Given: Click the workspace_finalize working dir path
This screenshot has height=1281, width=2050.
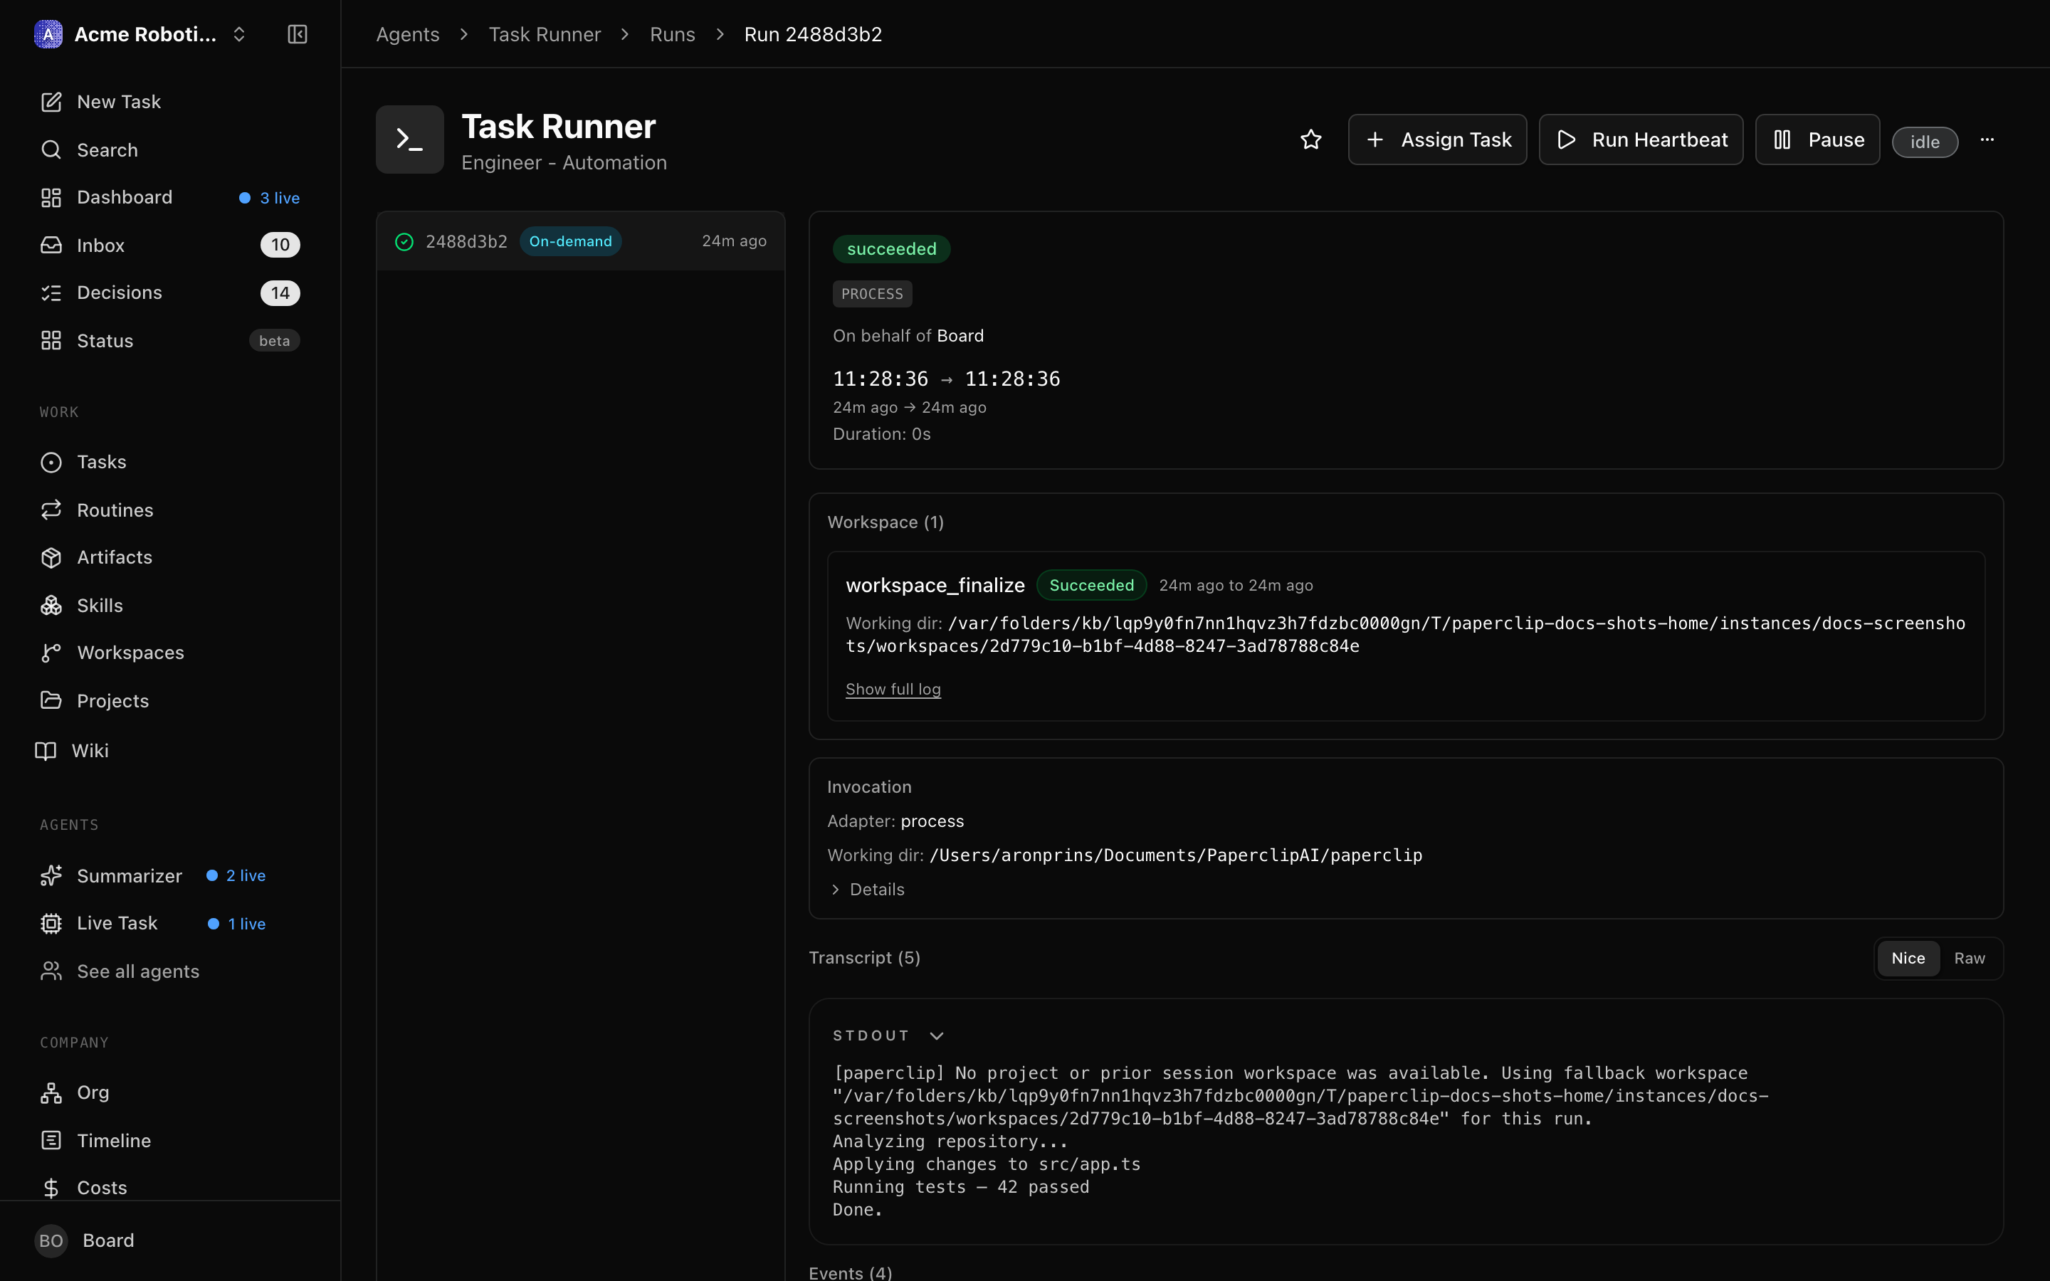Looking at the screenshot, I should [1404, 635].
